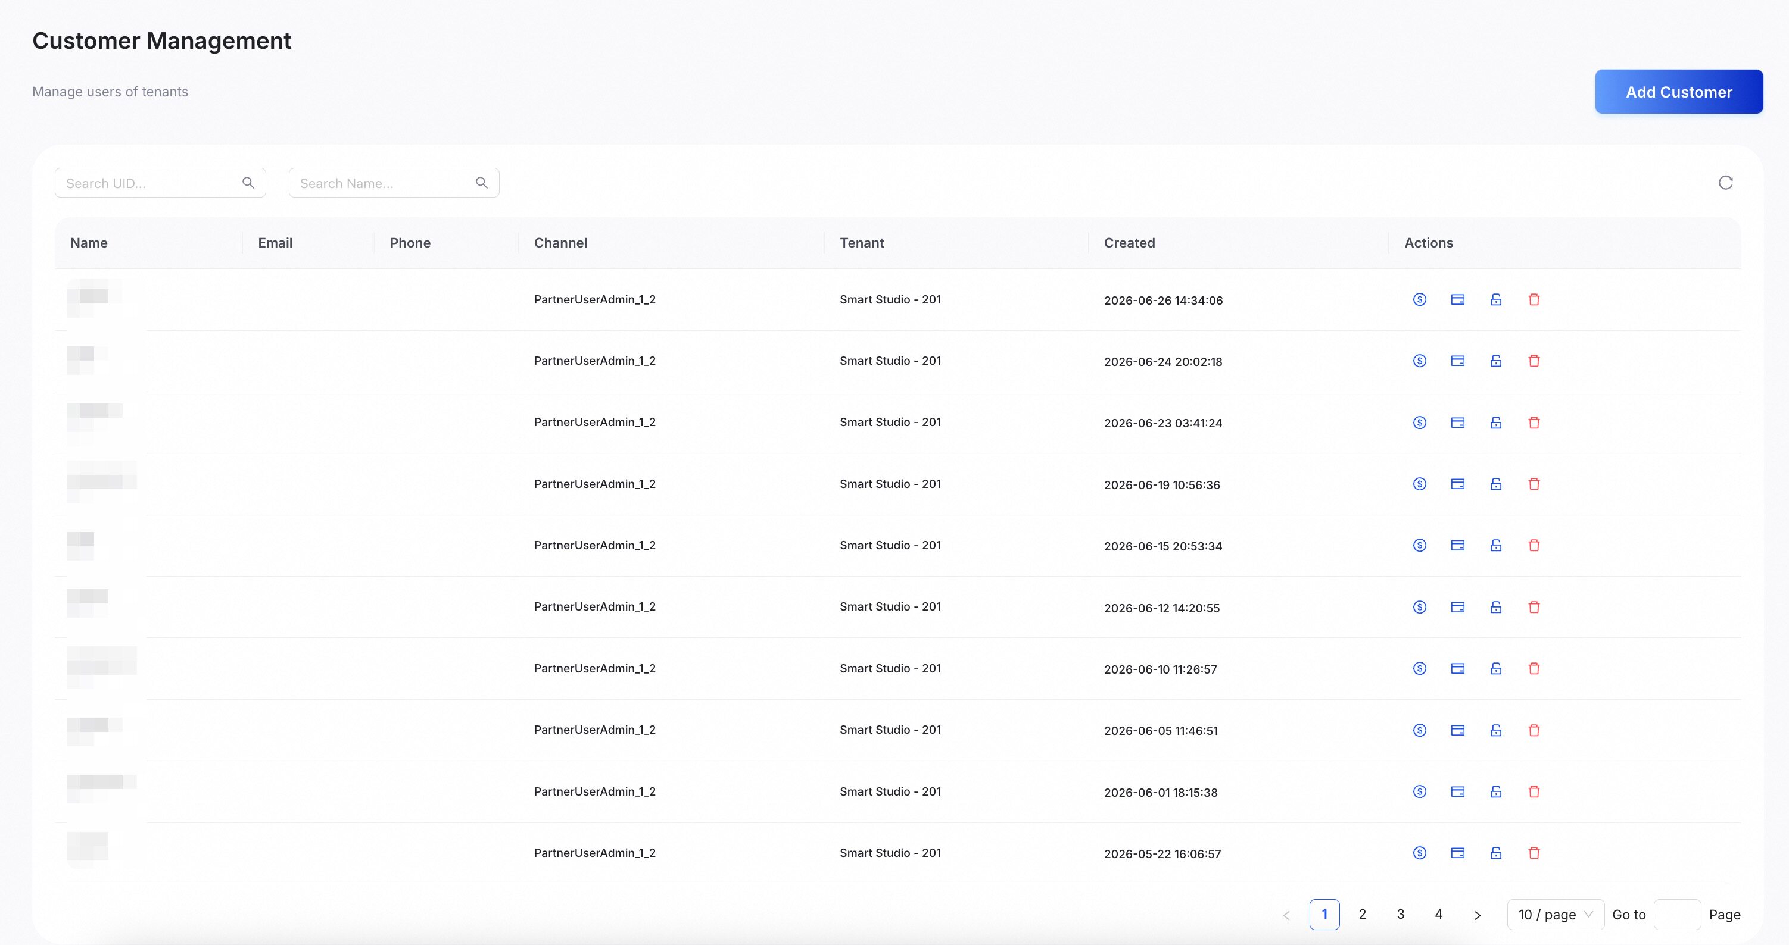Screen dimensions: 1789x945
Task: Open the 10 / page size dropdown
Action: (x=1555, y=915)
